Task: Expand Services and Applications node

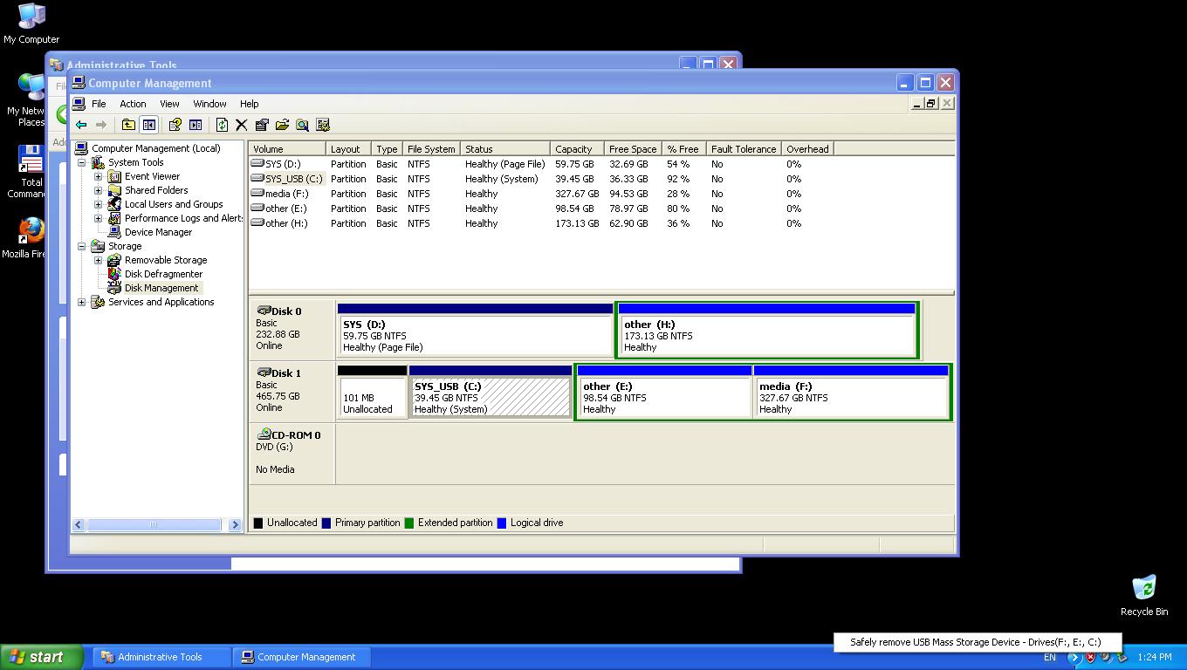Action: tap(82, 302)
